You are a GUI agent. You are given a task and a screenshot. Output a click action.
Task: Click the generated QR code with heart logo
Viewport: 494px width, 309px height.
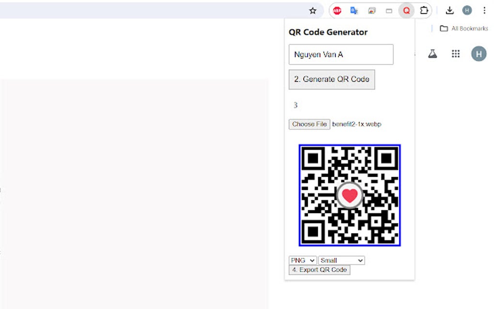click(x=350, y=195)
